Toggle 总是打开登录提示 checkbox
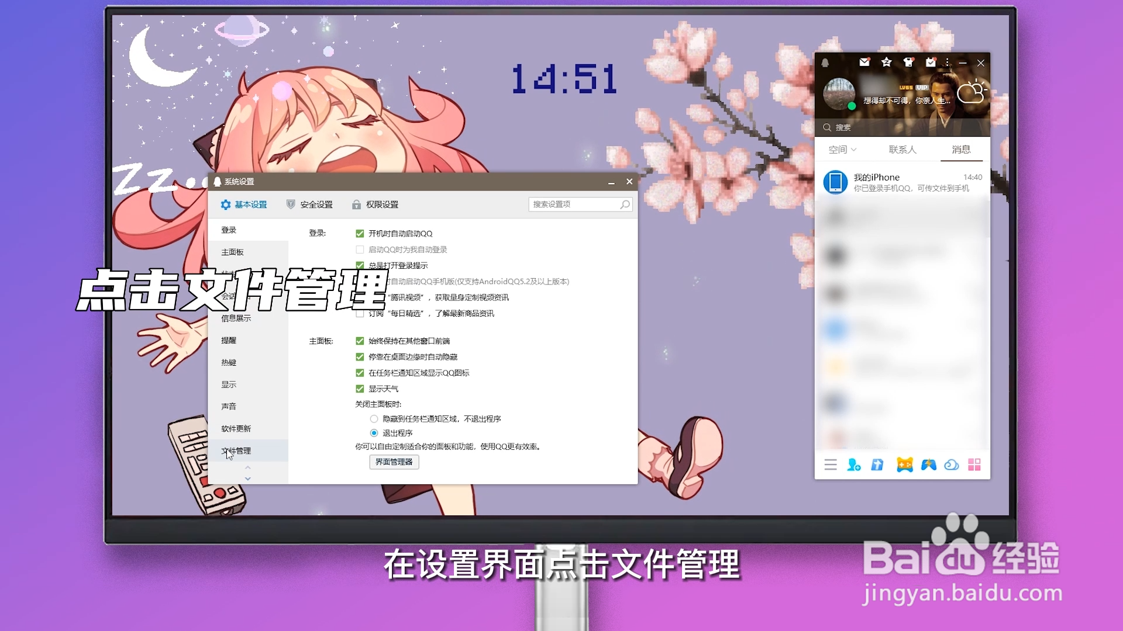 (360, 265)
